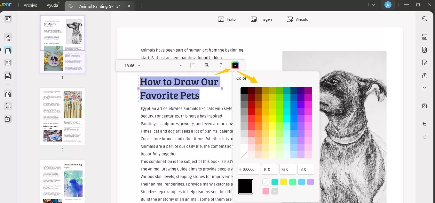435x203 pixels.
Task: Open Reader mode in the left sidebar
Action: tap(8, 19)
